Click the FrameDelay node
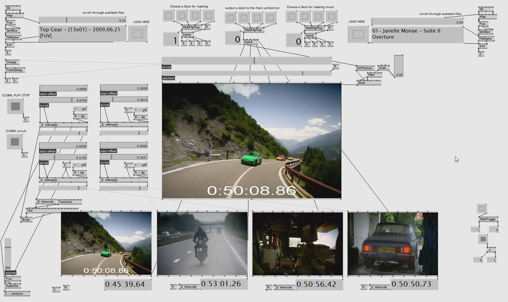 [x=14, y=70]
